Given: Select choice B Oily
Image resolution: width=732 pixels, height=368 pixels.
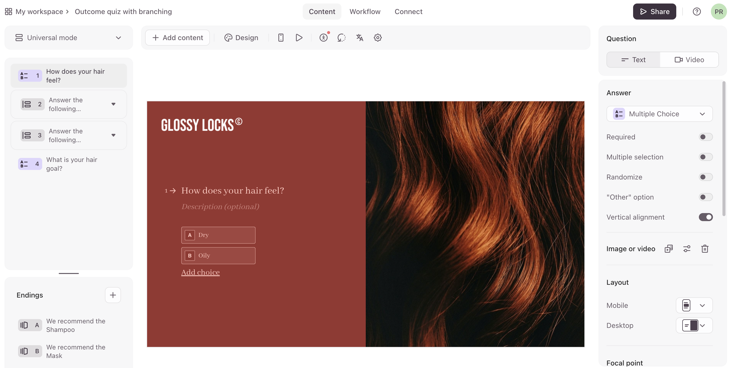Looking at the screenshot, I should 218,256.
